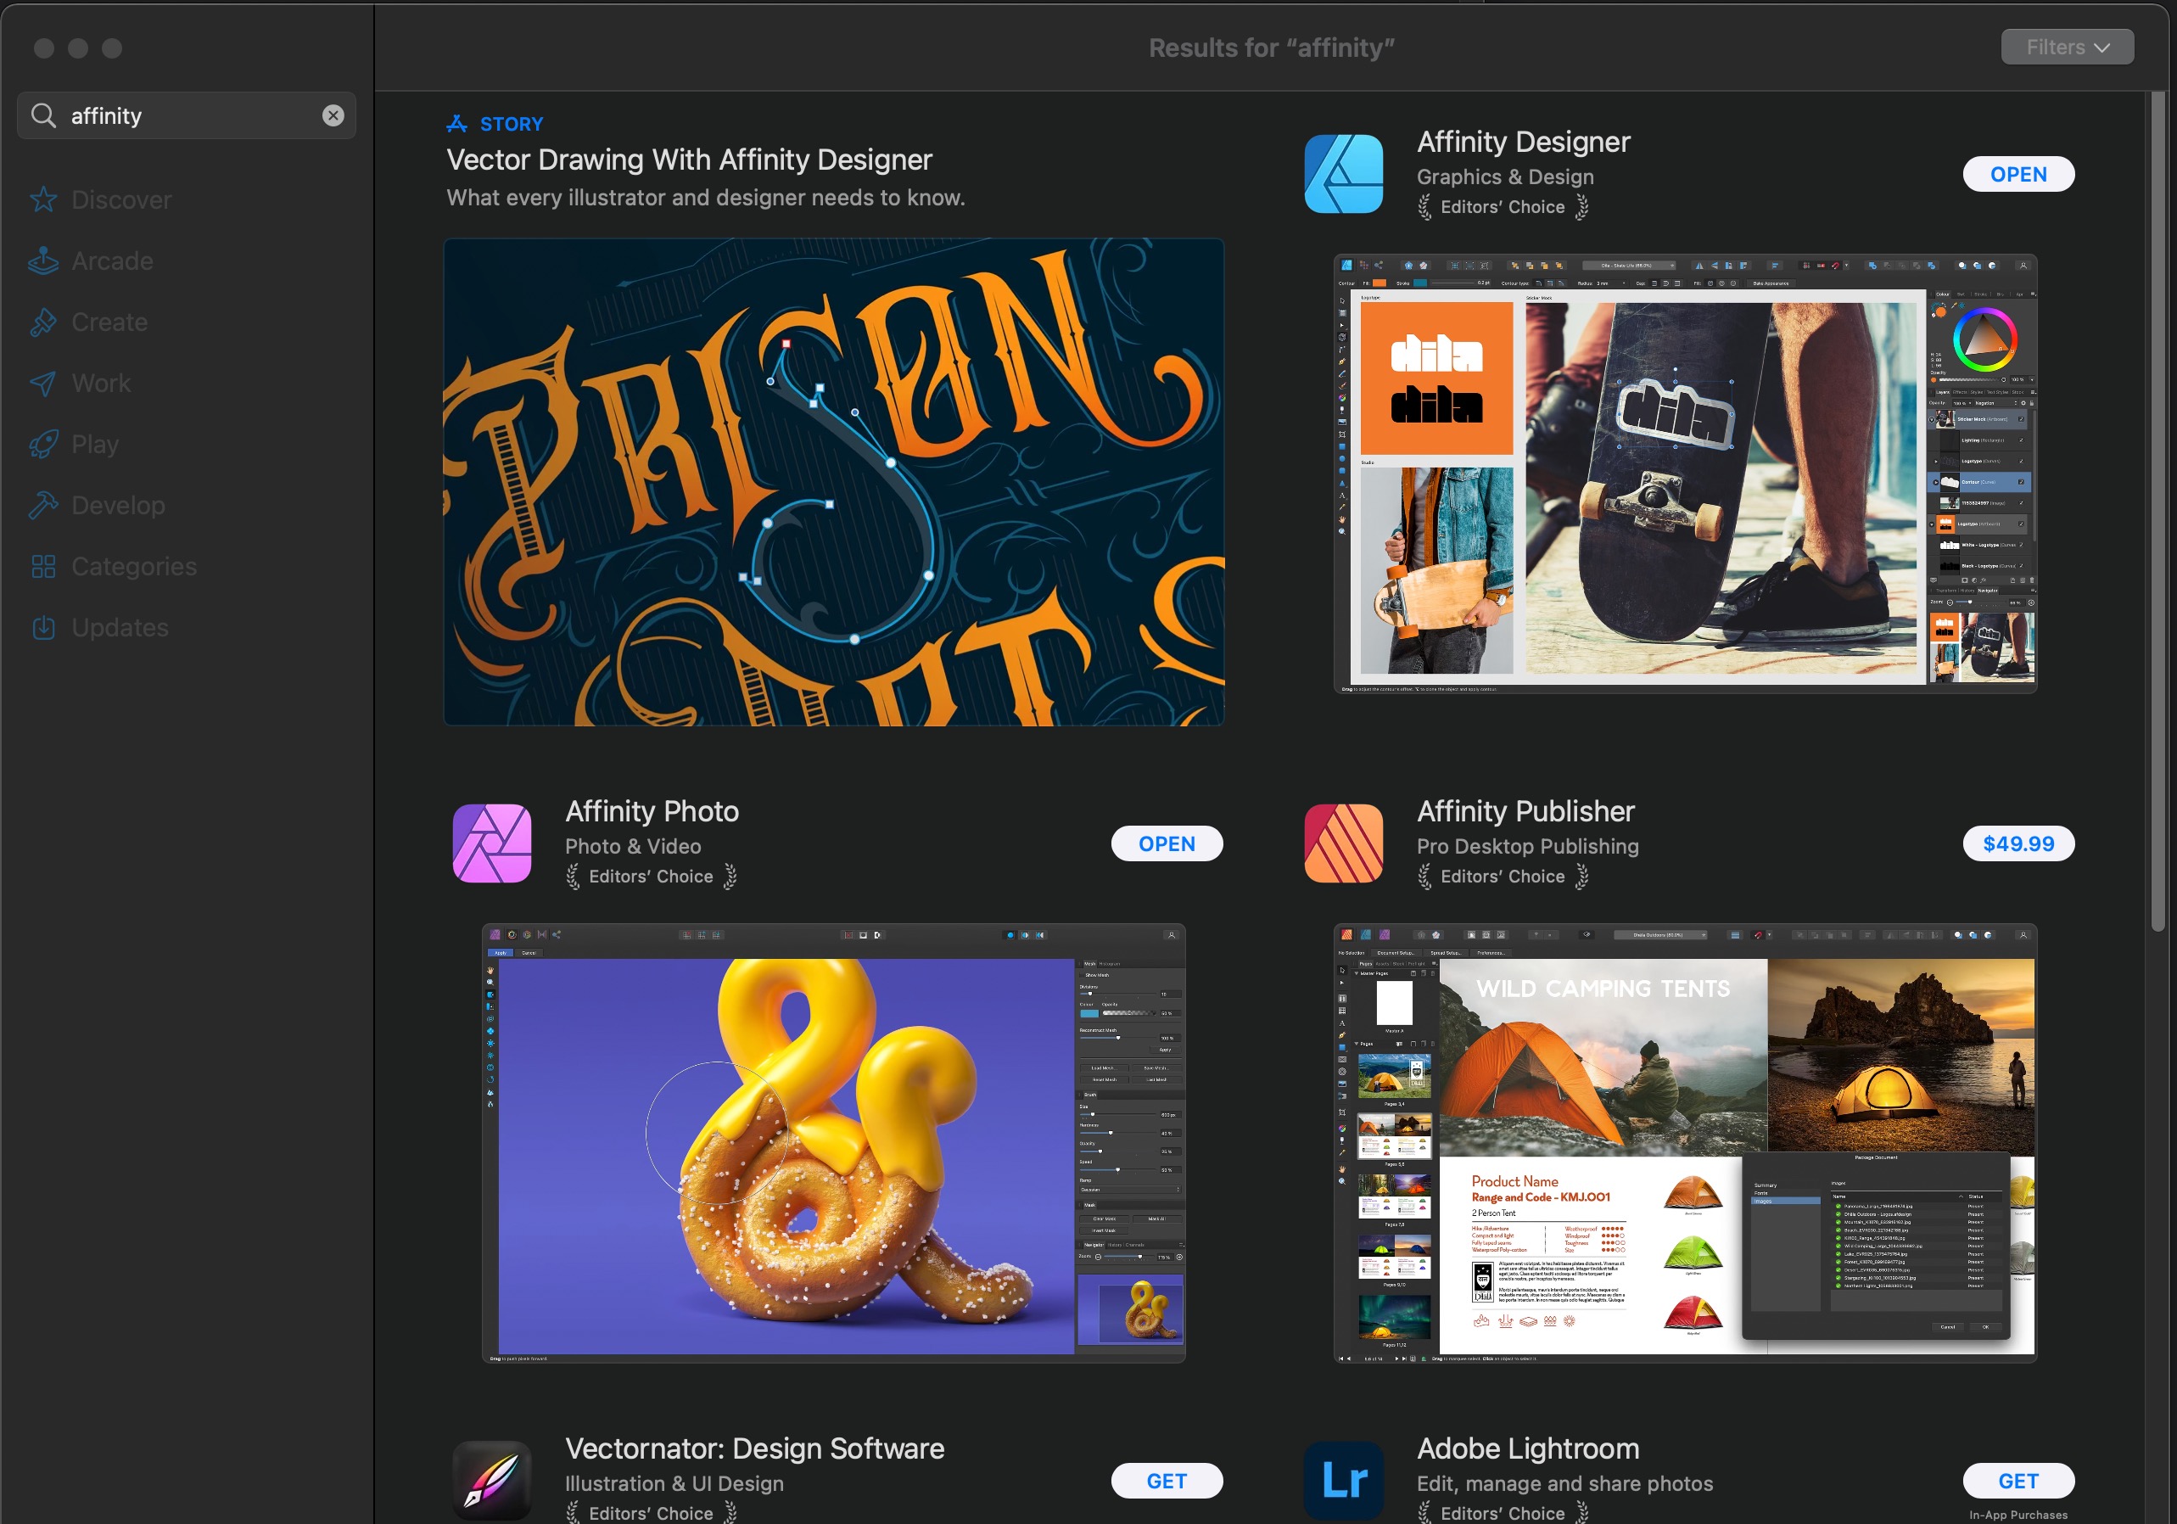2177x1524 pixels.
Task: Open Categories in the sidebar
Action: [x=134, y=566]
